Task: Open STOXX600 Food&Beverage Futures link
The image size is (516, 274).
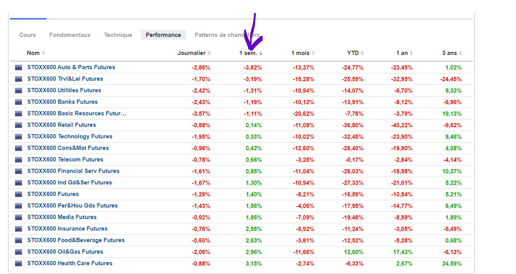Action: 76,240
